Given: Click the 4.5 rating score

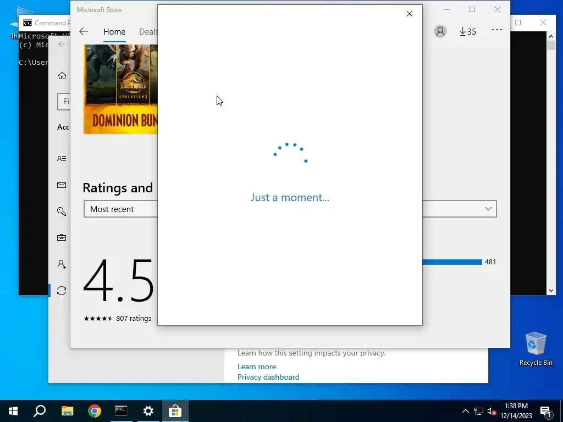Looking at the screenshot, I should (119, 281).
